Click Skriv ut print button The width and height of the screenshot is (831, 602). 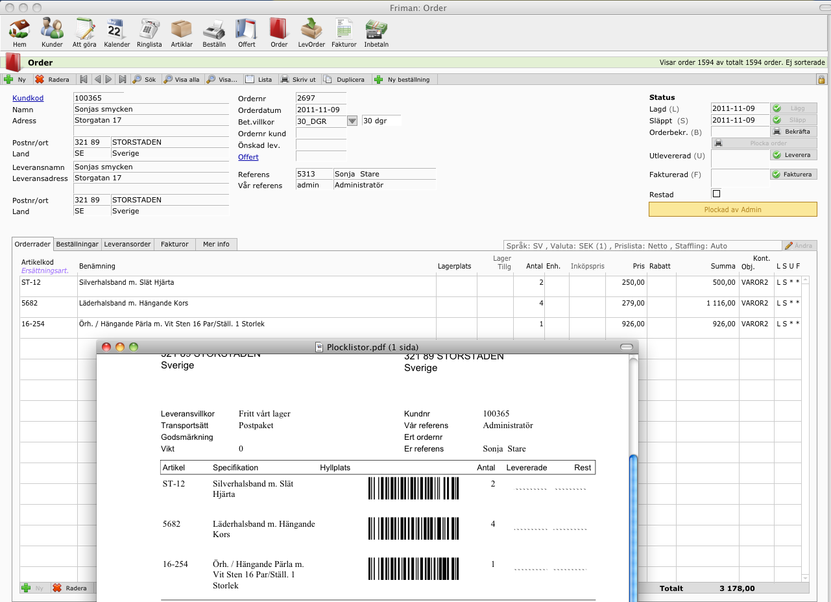pos(298,80)
